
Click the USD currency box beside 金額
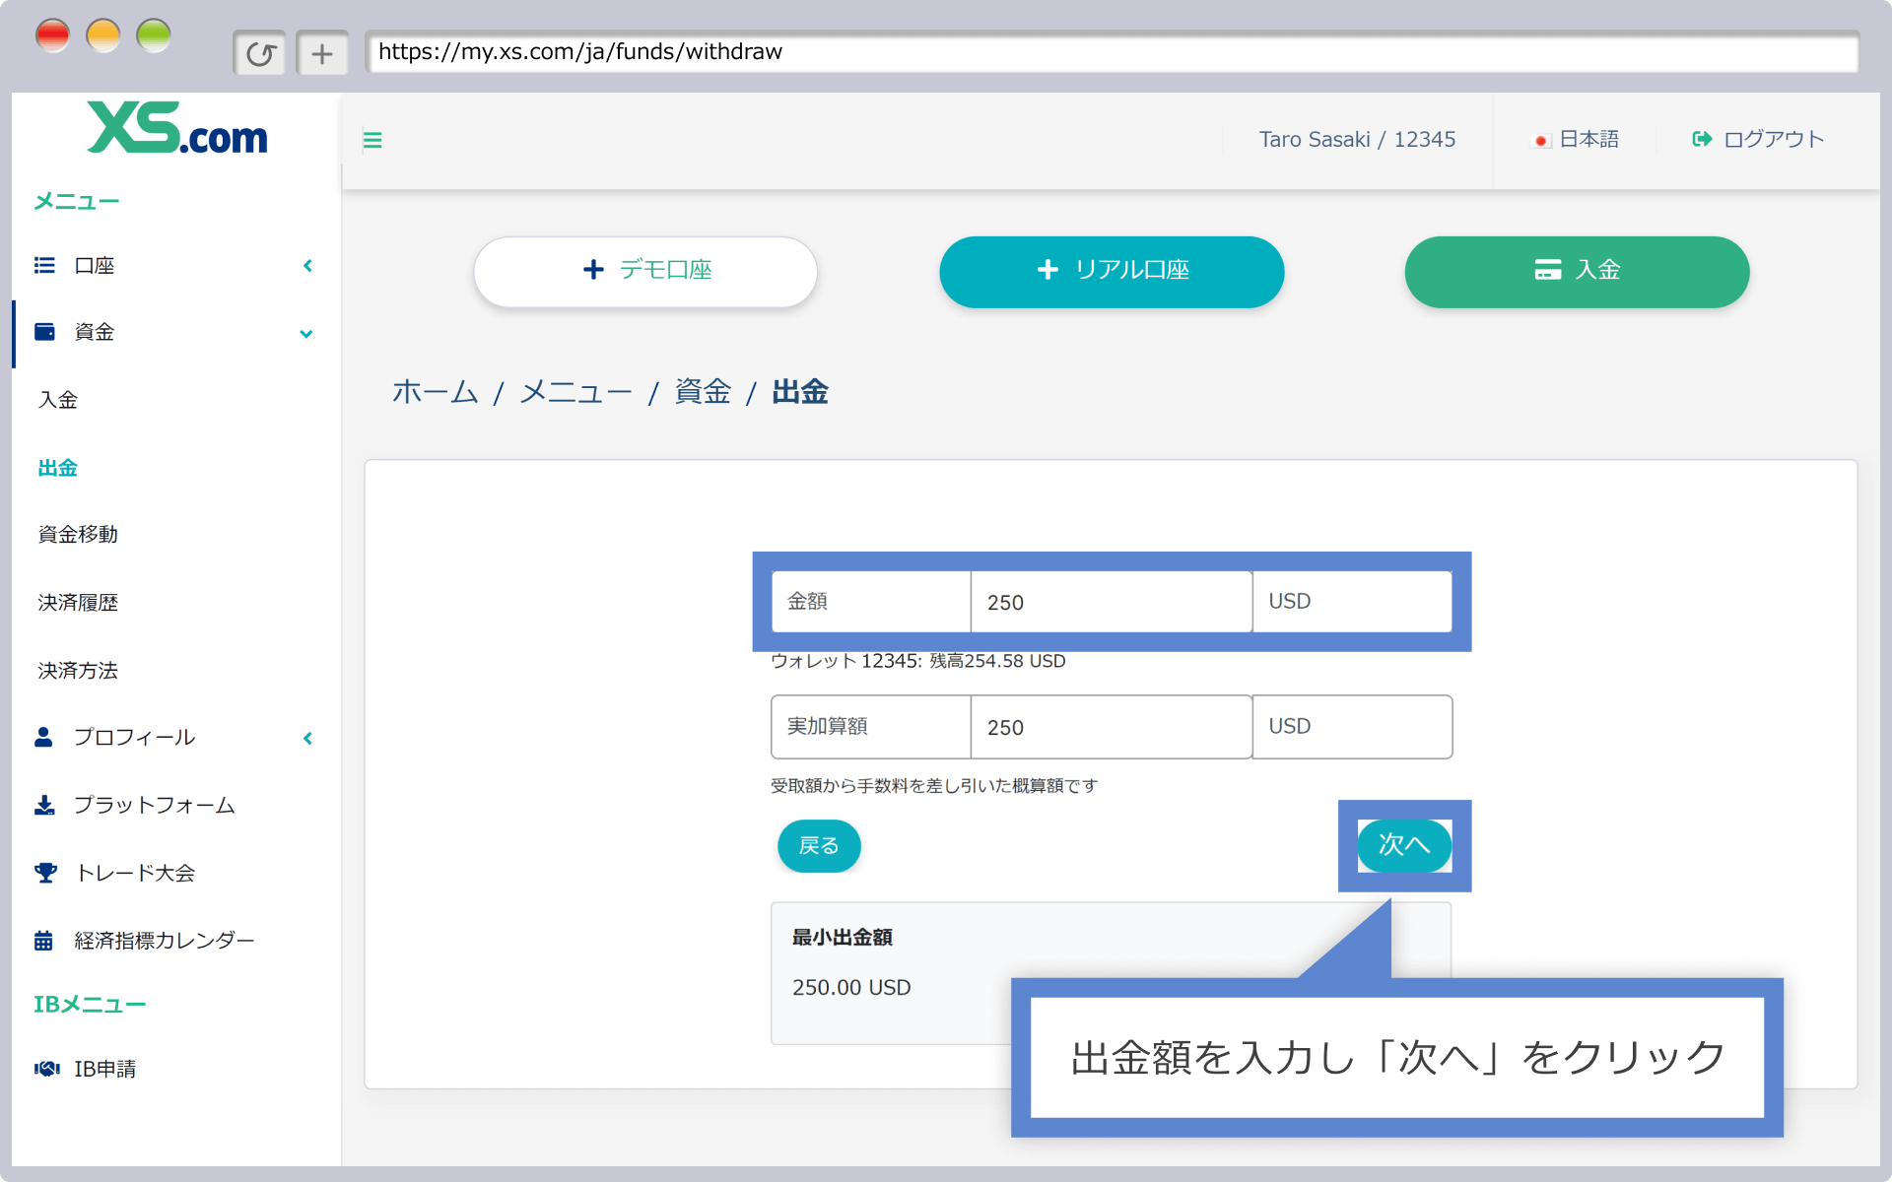tap(1352, 602)
